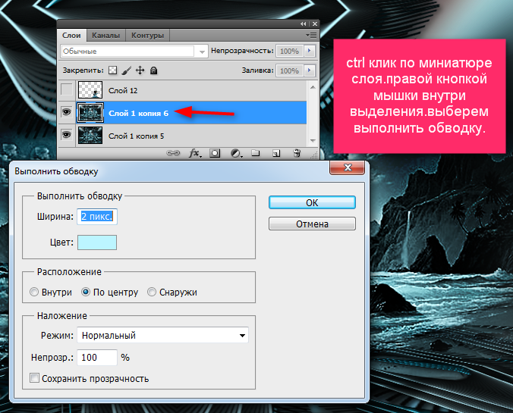Click the Ширина width field
Viewport: 513px width, 413px height.
97,217
